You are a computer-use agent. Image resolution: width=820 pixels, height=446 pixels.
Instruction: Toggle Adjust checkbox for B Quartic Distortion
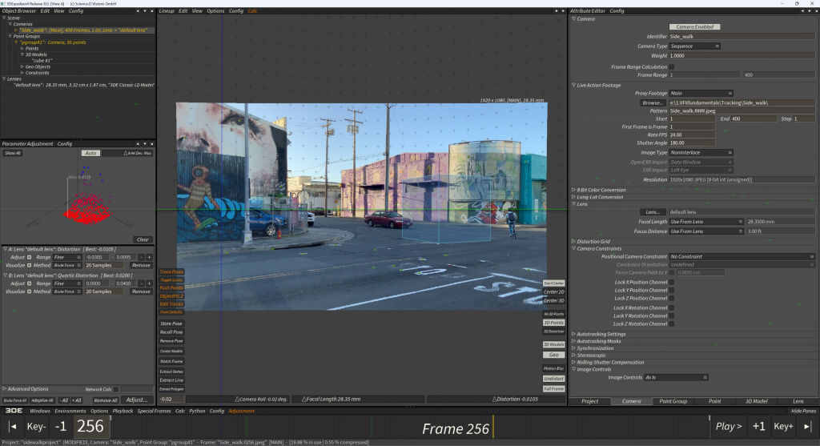[x=30, y=283]
